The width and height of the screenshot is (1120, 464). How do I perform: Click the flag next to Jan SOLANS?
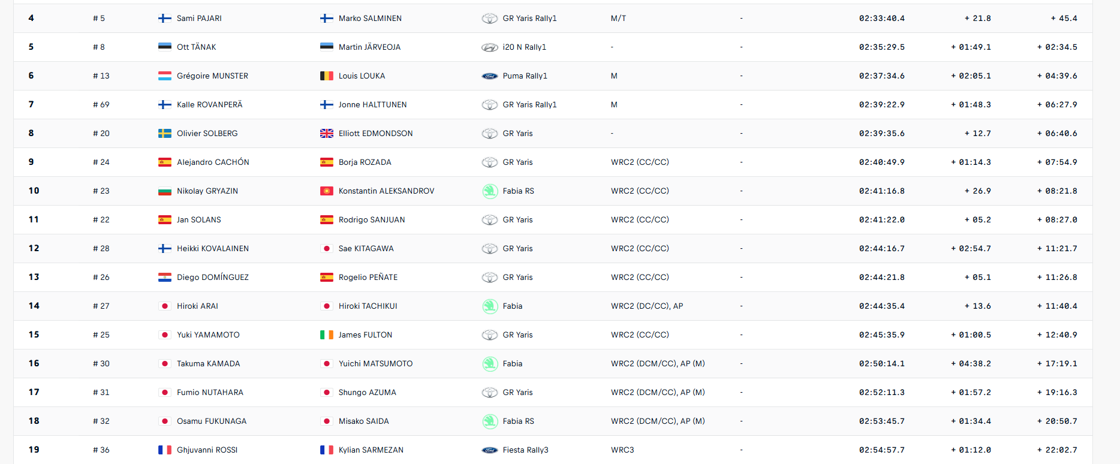pyautogui.click(x=165, y=220)
